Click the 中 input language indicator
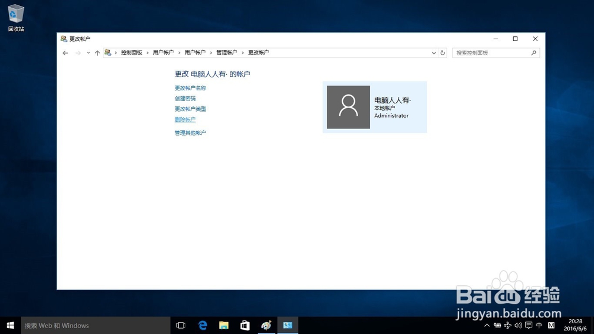Viewport: 594px width, 334px height. [x=539, y=325]
